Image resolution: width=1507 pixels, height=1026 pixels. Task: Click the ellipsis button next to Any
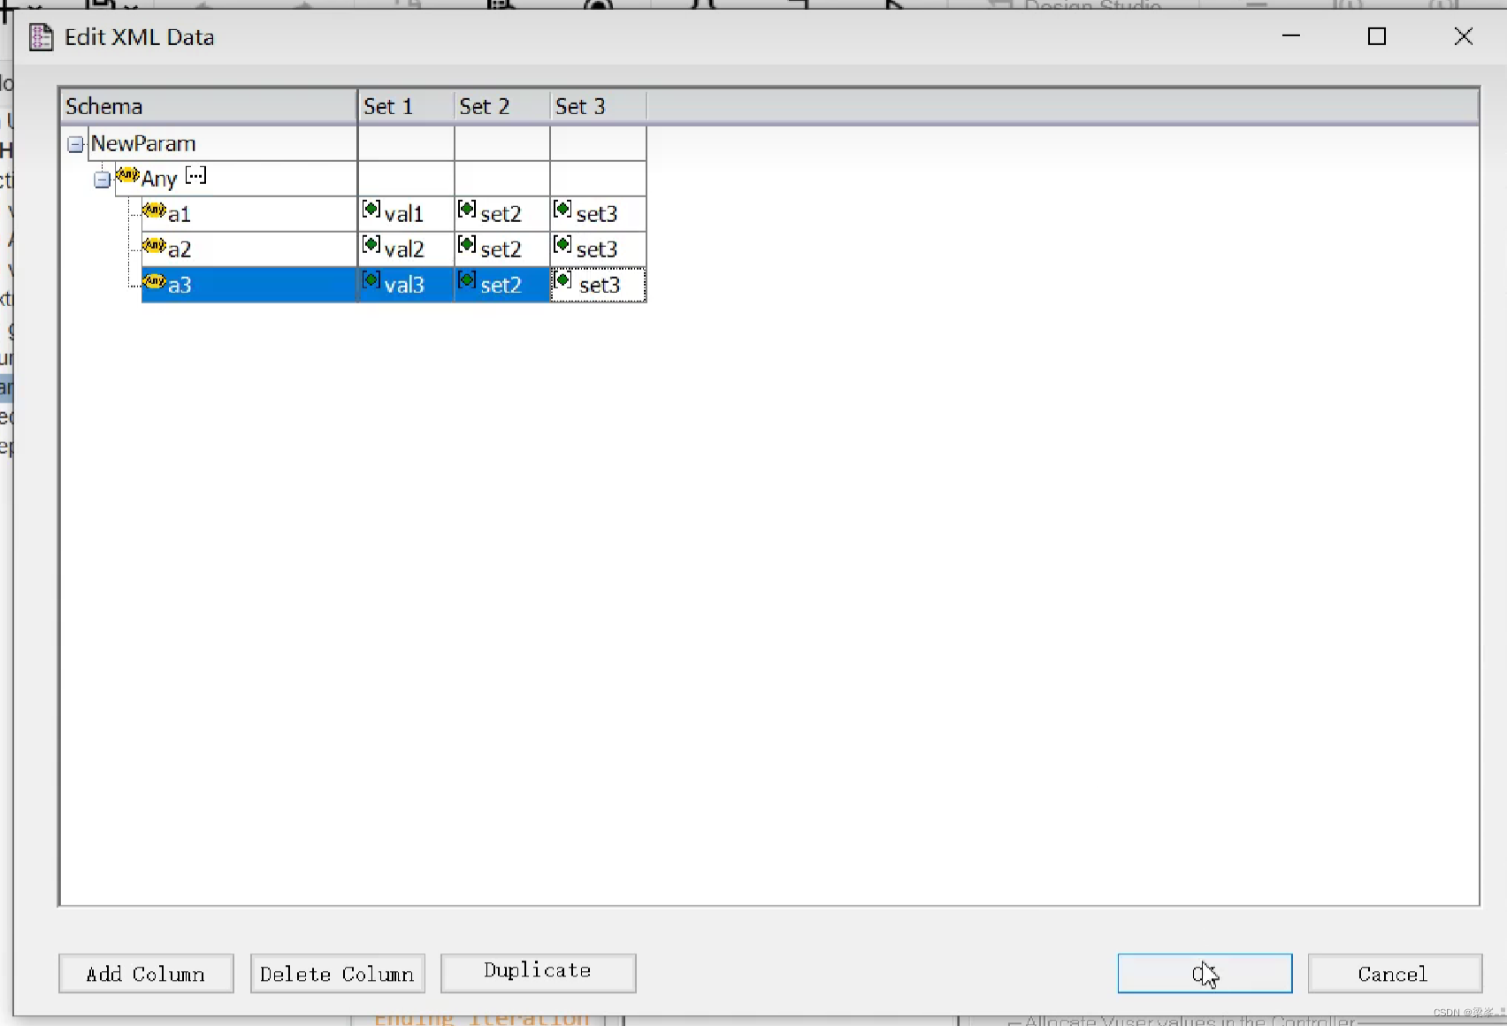tap(195, 176)
